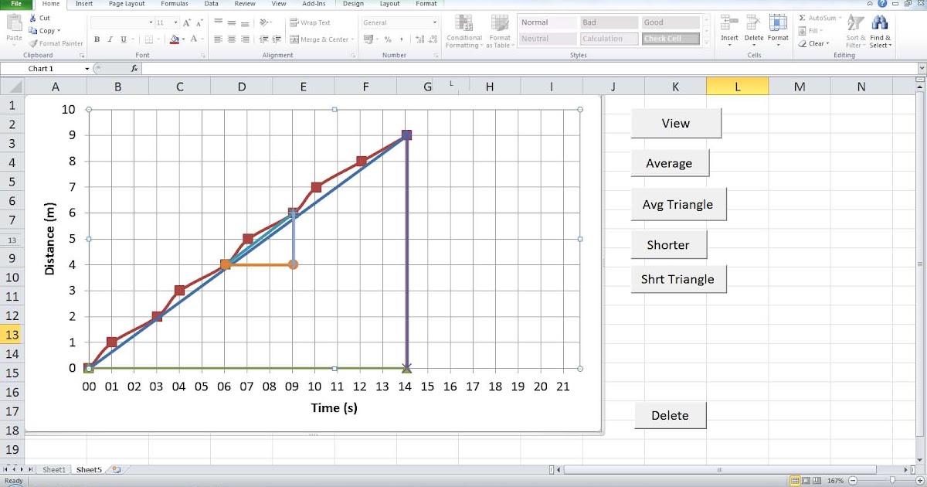Open the Formulas ribbon tab
927x487 pixels.
175,4
